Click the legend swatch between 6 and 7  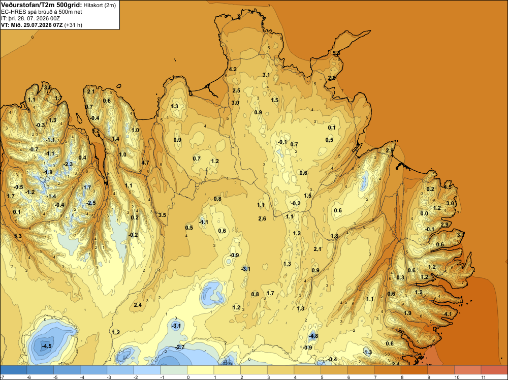361,370
